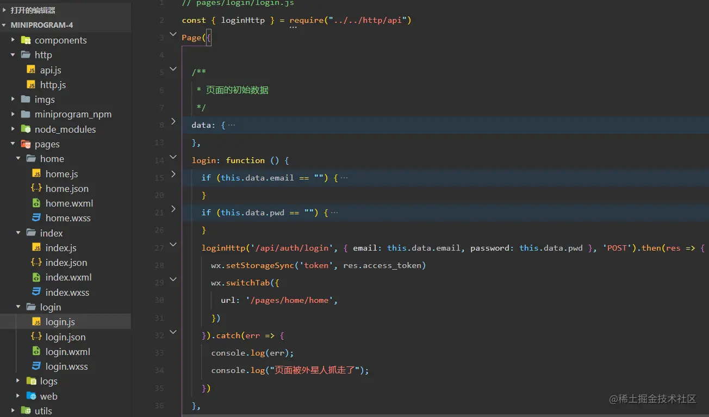Click the JS icon of highlighted login.js
The height and width of the screenshot is (417, 709).
(36, 321)
